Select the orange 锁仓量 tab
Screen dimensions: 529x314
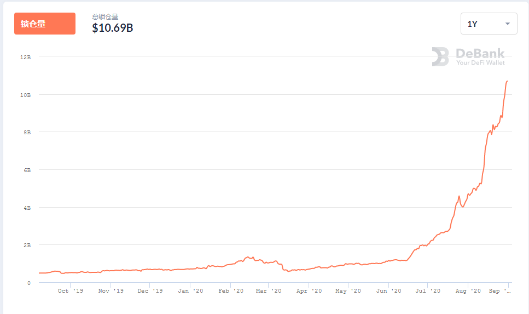click(44, 24)
